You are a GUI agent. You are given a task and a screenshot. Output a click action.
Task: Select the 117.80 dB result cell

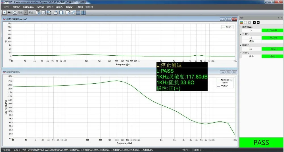tap(272, 31)
